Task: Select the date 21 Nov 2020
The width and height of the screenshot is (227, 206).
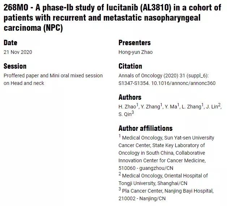Action: click(x=18, y=52)
